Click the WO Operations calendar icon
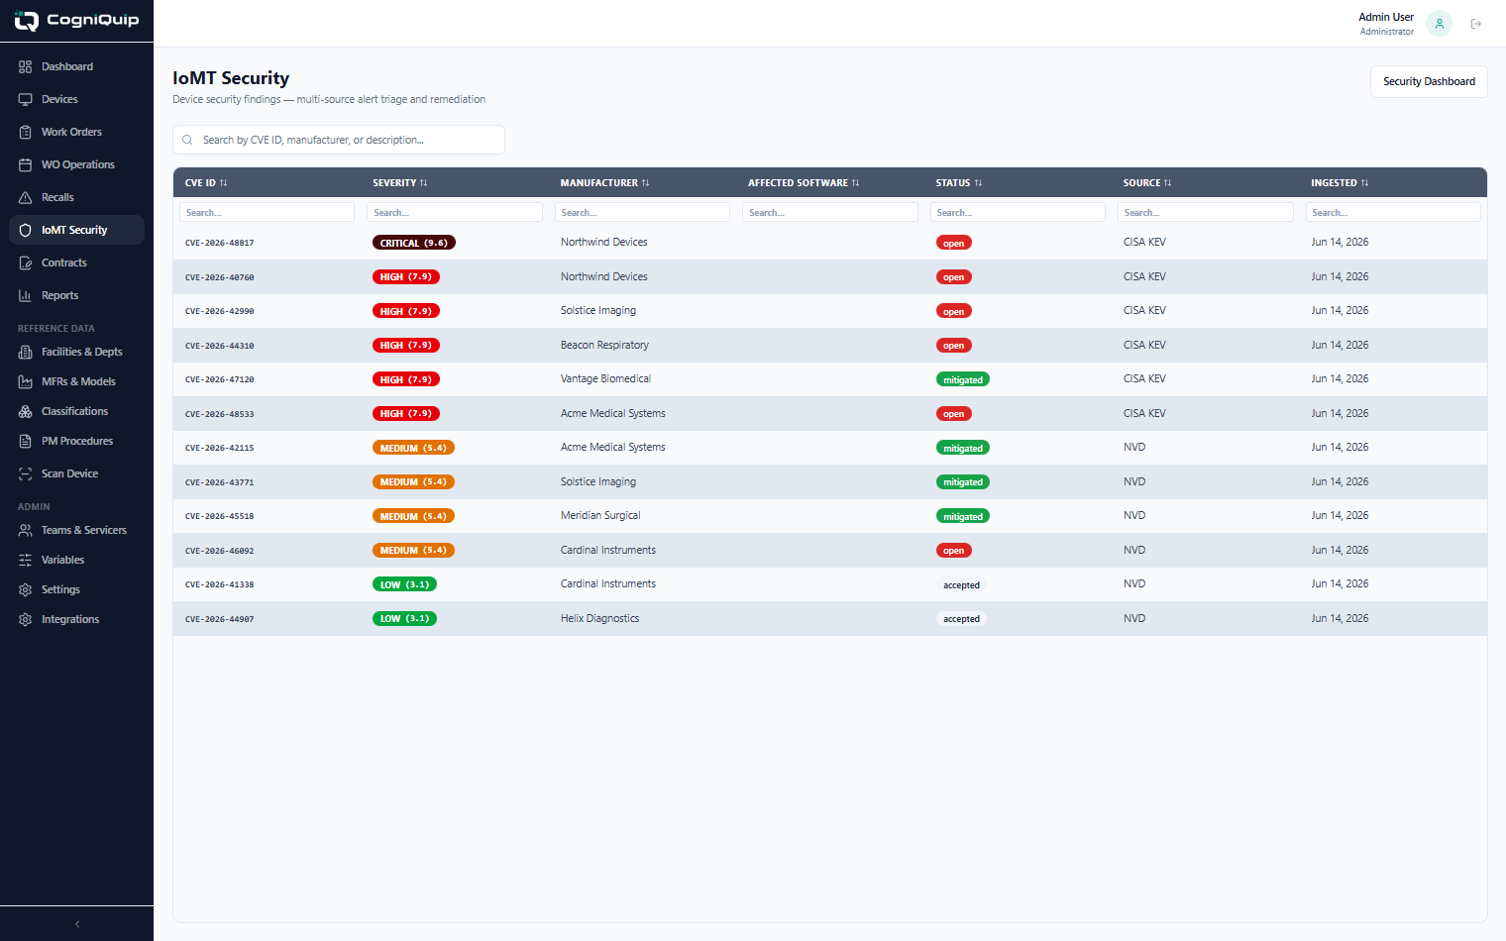 pyautogui.click(x=26, y=164)
